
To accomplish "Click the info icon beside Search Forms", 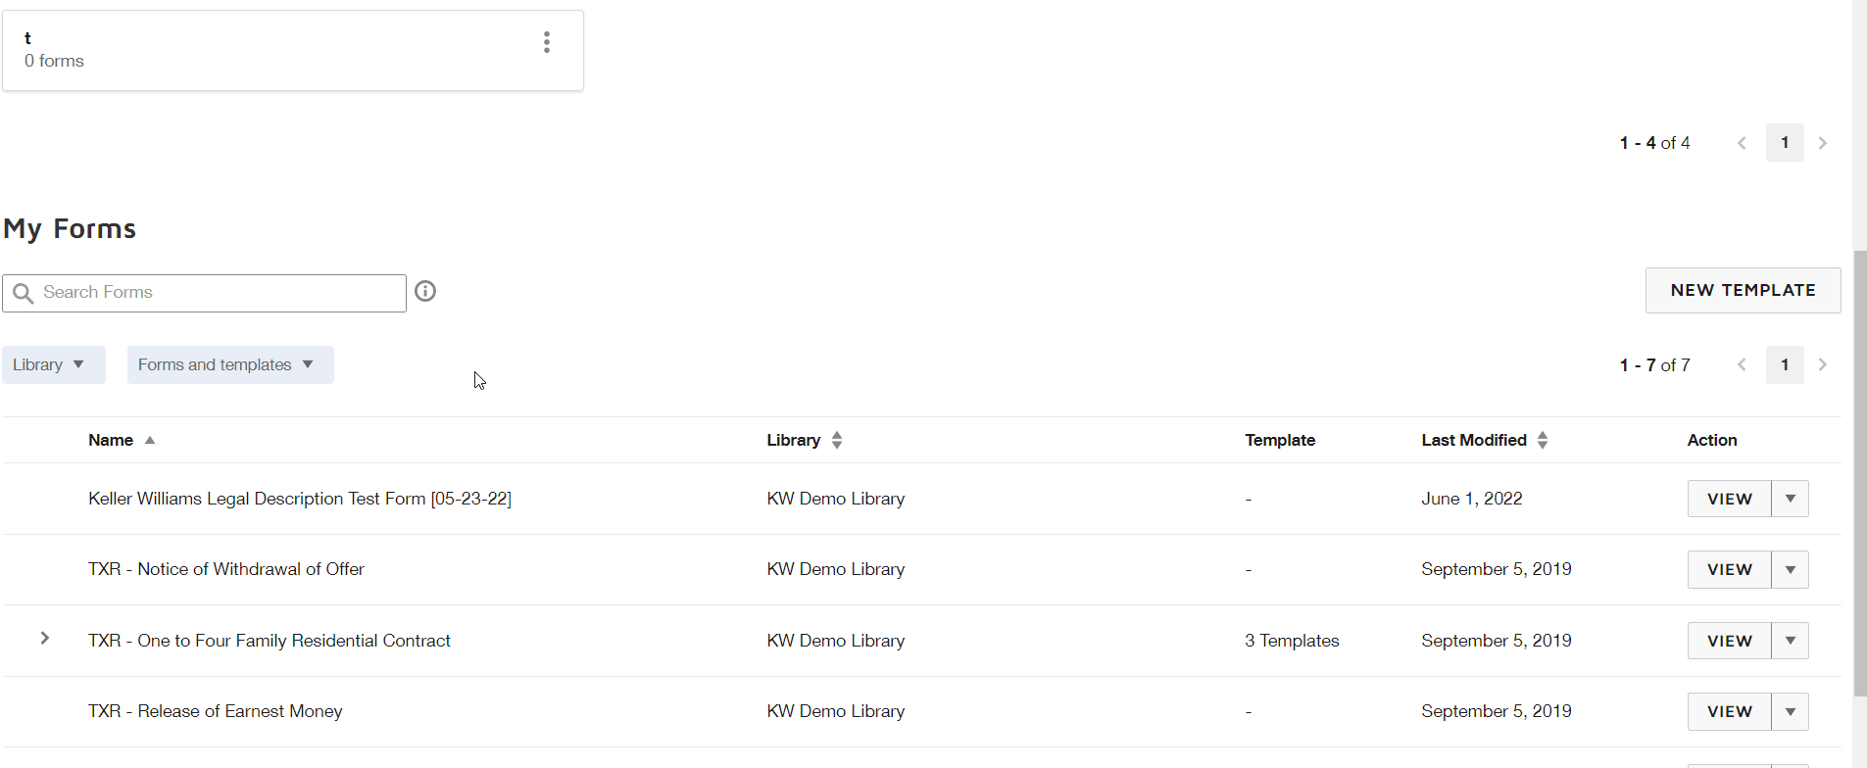I will (425, 291).
